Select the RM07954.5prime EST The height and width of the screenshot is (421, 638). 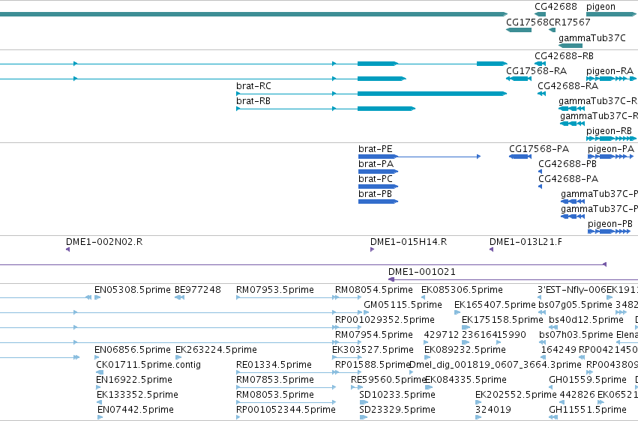pyautogui.click(x=348, y=343)
